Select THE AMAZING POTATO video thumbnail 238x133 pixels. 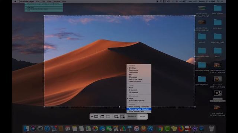coord(218,108)
